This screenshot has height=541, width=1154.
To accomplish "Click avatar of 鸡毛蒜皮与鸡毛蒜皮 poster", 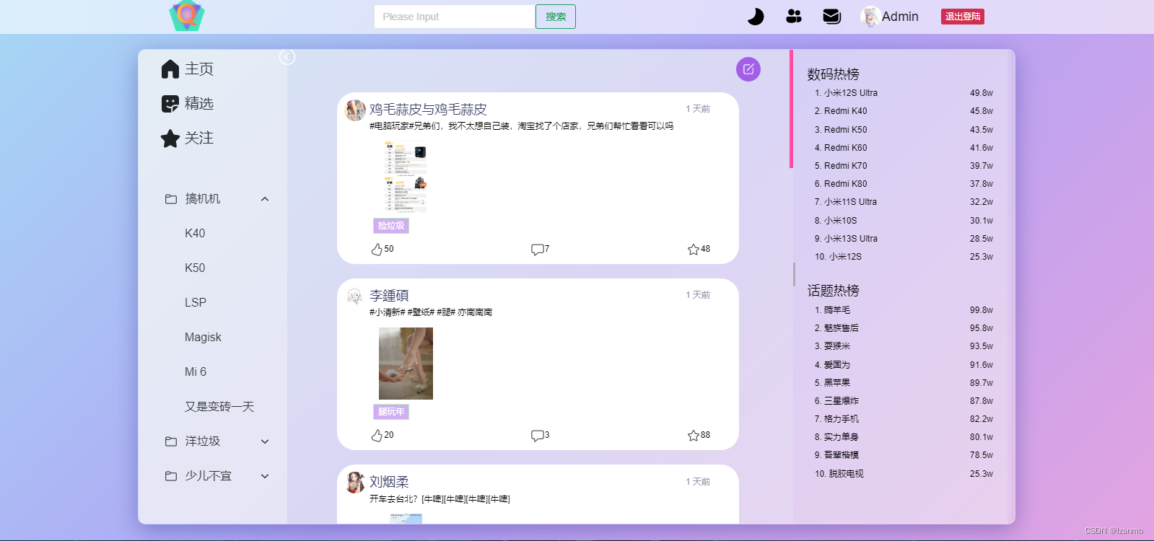I will pos(355,110).
